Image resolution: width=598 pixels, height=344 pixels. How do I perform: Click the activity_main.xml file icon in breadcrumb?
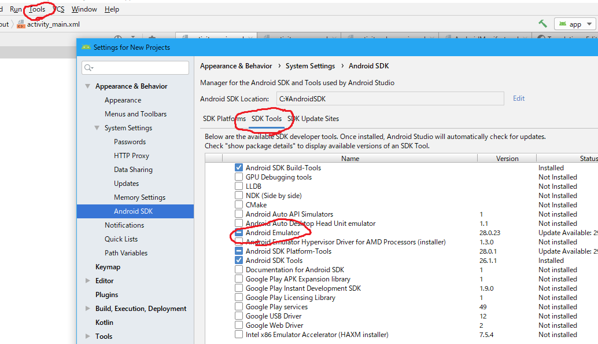21,24
